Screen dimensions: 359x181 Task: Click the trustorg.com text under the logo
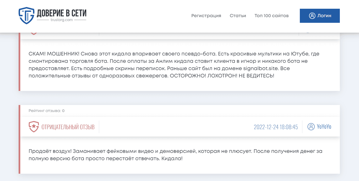(61, 20)
